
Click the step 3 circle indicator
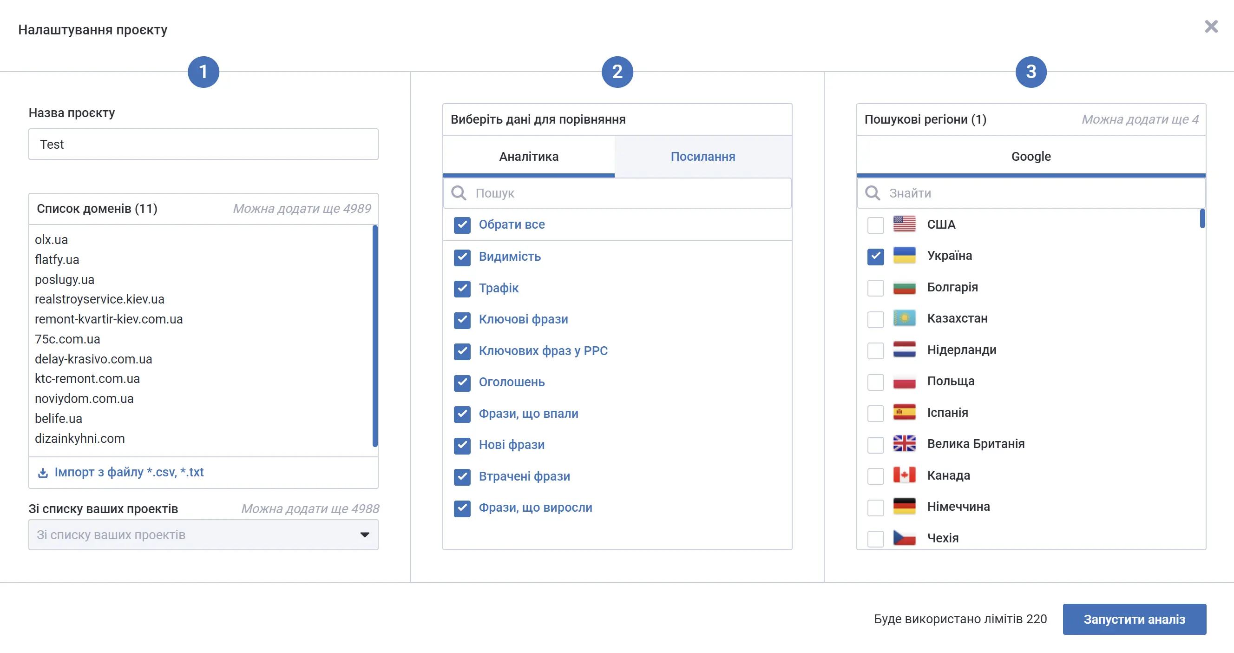point(1031,72)
